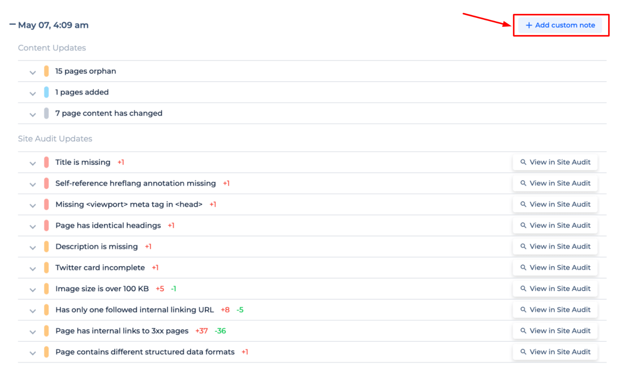
Task: View Title is missing in Site Audit
Action: (x=555, y=162)
